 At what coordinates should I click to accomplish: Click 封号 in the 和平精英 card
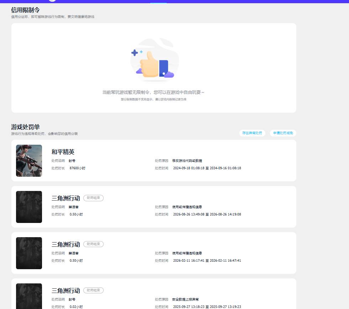point(72,161)
